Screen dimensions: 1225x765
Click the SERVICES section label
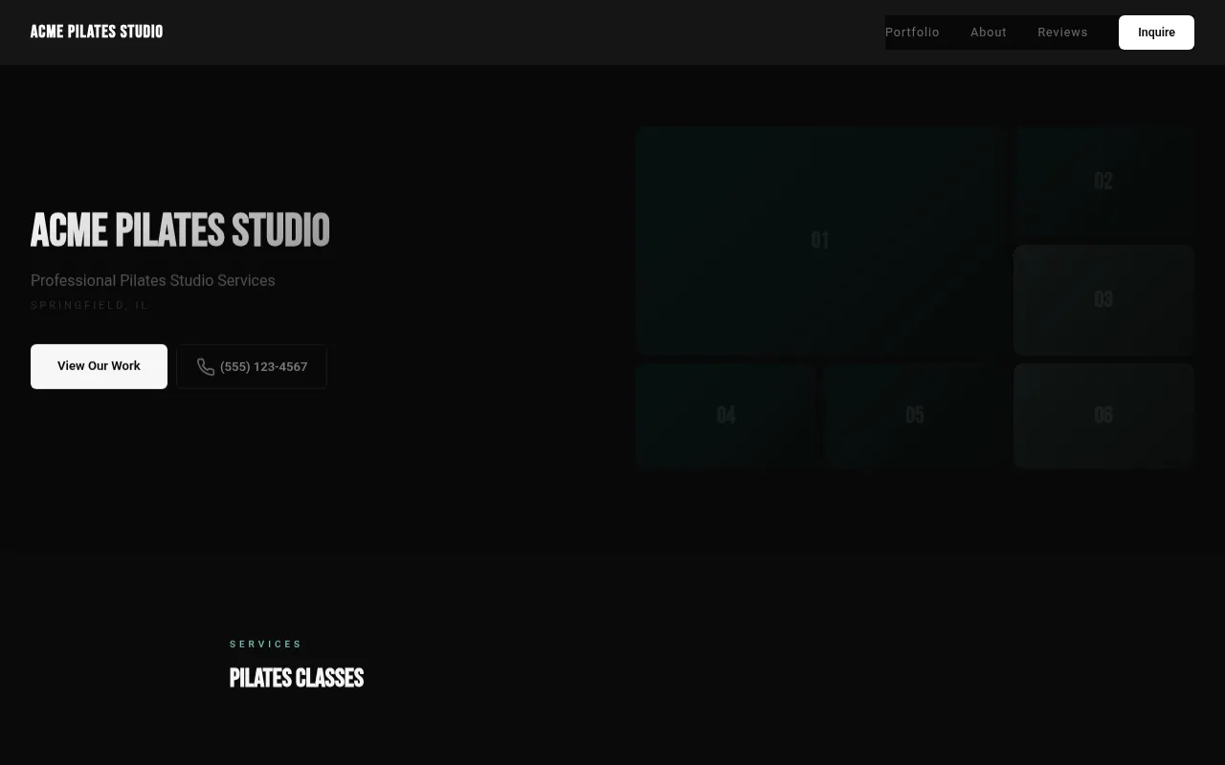click(266, 644)
